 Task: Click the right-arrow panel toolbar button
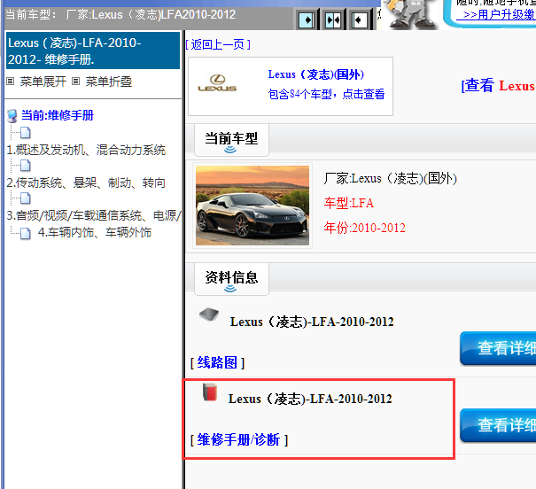click(x=307, y=20)
